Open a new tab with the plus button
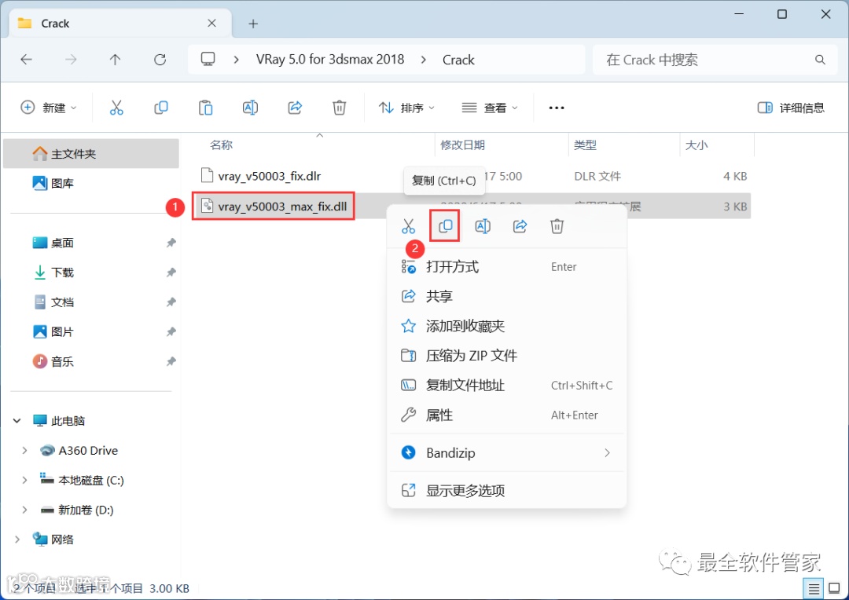Screen dimensions: 849x600 click(x=253, y=24)
